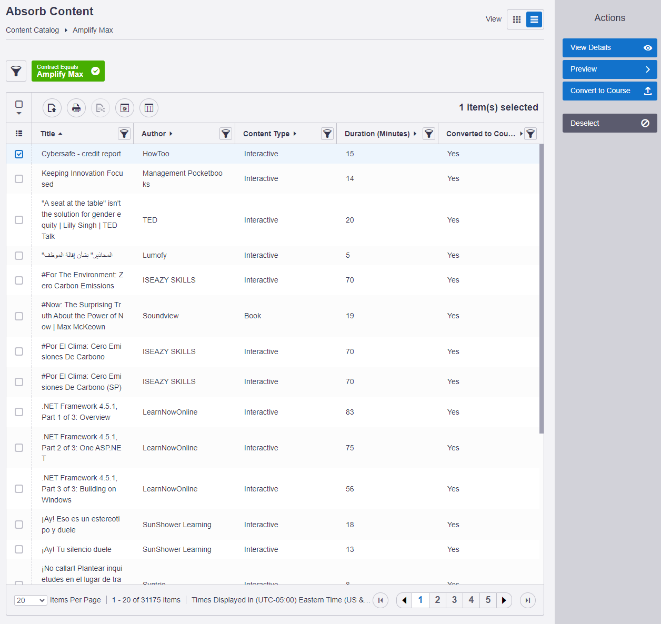
Task: Check the Keeping Innovation Focused row
Action: click(19, 179)
